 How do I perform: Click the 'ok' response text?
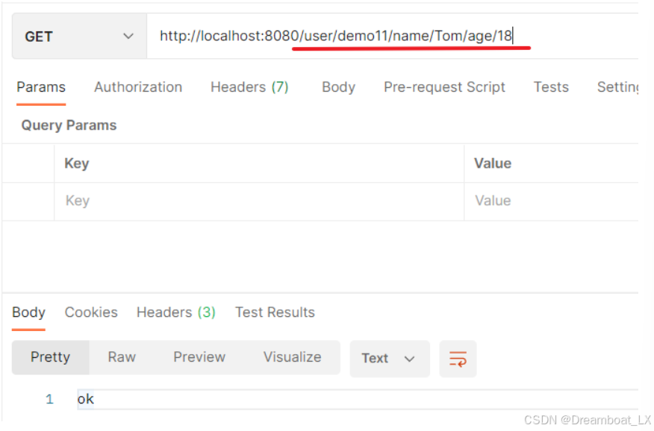86,400
